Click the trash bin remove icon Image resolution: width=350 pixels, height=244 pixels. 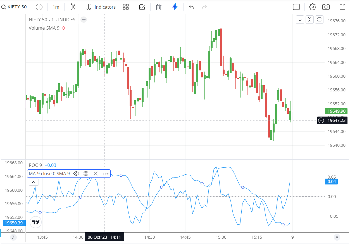tap(159, 7)
